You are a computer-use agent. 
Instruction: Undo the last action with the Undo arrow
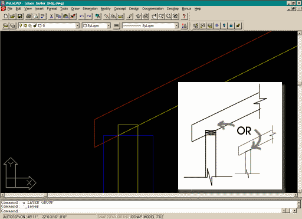point(81,17)
